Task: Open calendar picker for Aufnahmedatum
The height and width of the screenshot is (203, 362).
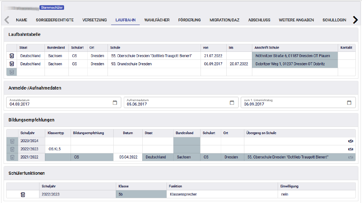Action: 232,103
